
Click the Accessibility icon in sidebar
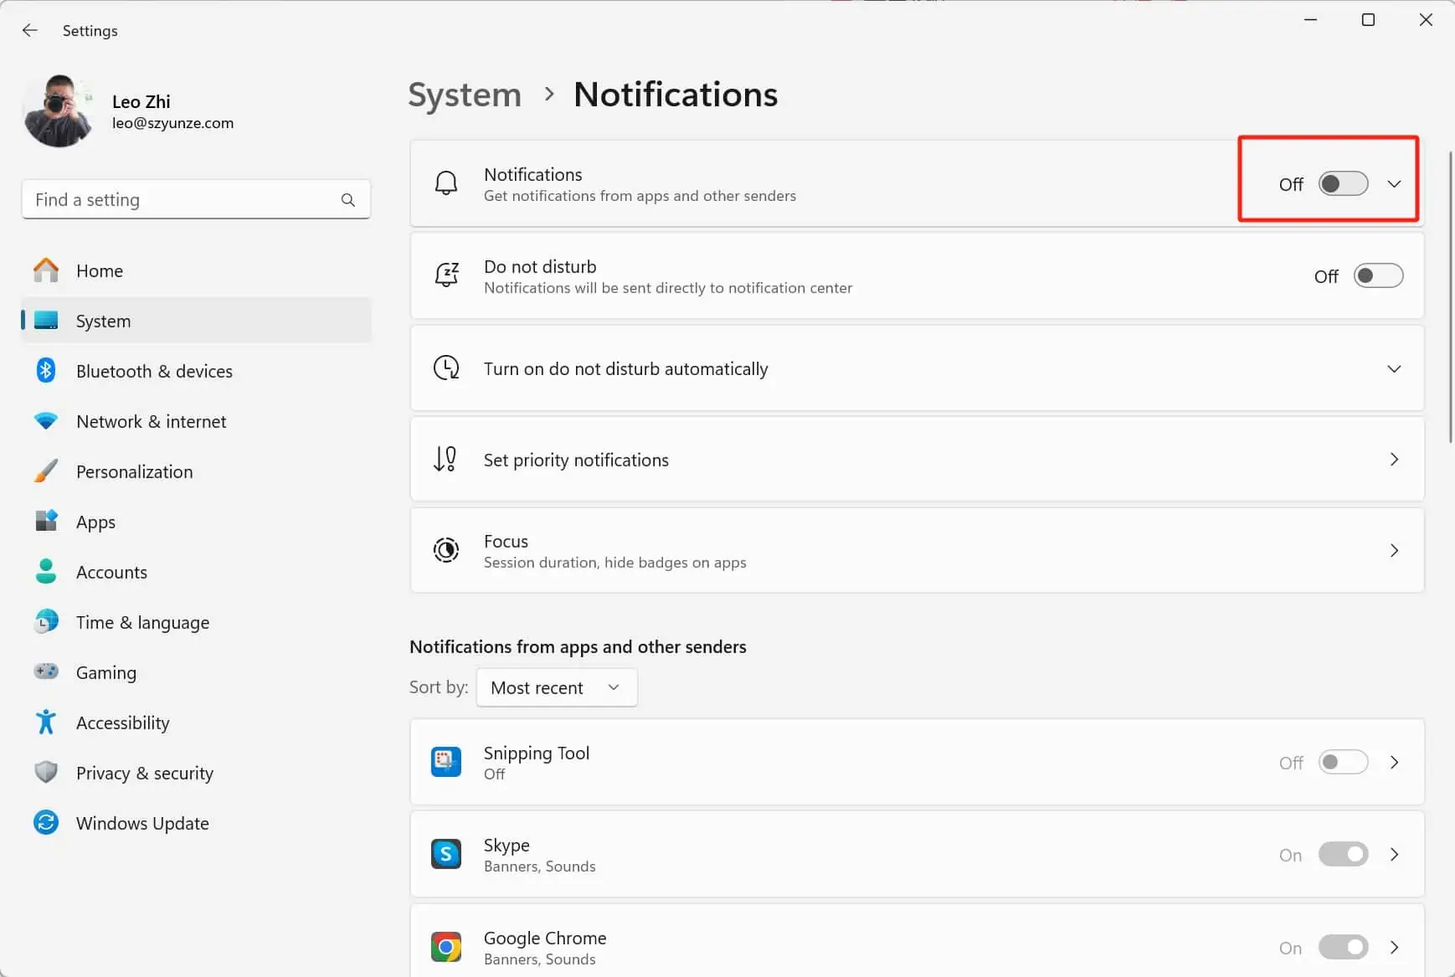click(x=46, y=722)
